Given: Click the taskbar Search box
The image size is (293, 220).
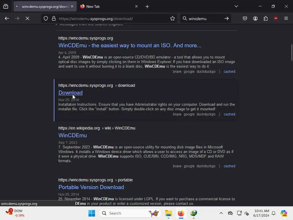Looking at the screenshot, I should point(130,213).
